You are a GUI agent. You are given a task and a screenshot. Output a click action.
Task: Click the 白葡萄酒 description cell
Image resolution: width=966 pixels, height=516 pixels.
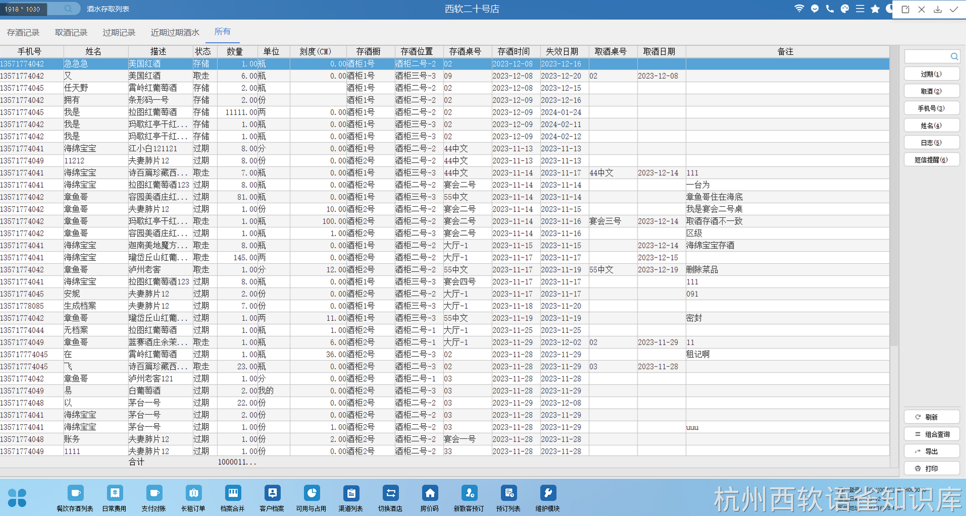160,391
